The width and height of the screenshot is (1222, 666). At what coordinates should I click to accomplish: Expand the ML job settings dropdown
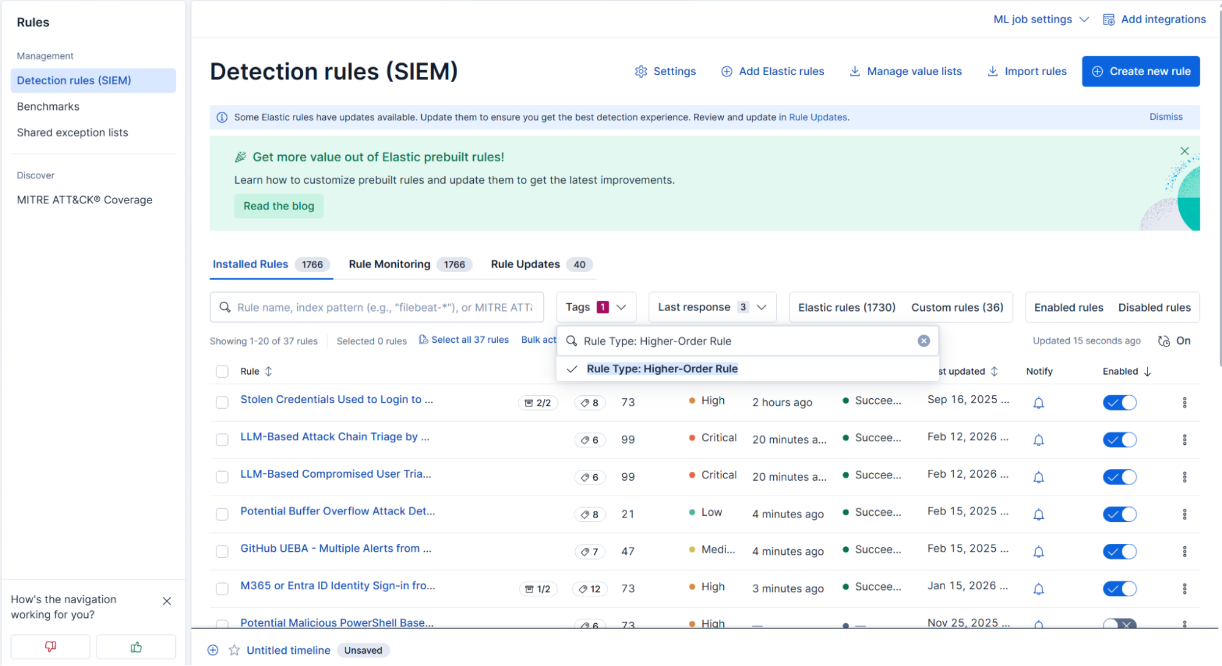(1041, 20)
